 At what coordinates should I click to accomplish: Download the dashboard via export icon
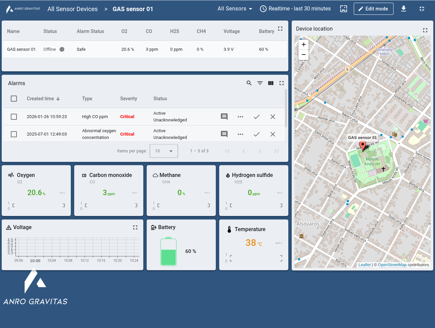(x=403, y=9)
